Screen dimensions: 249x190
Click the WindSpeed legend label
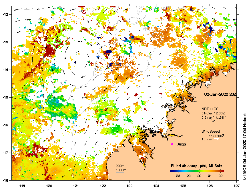pyautogui.click(x=211, y=131)
